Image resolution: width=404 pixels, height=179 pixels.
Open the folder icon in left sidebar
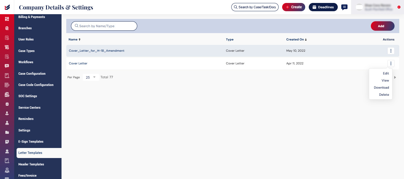[7, 132]
